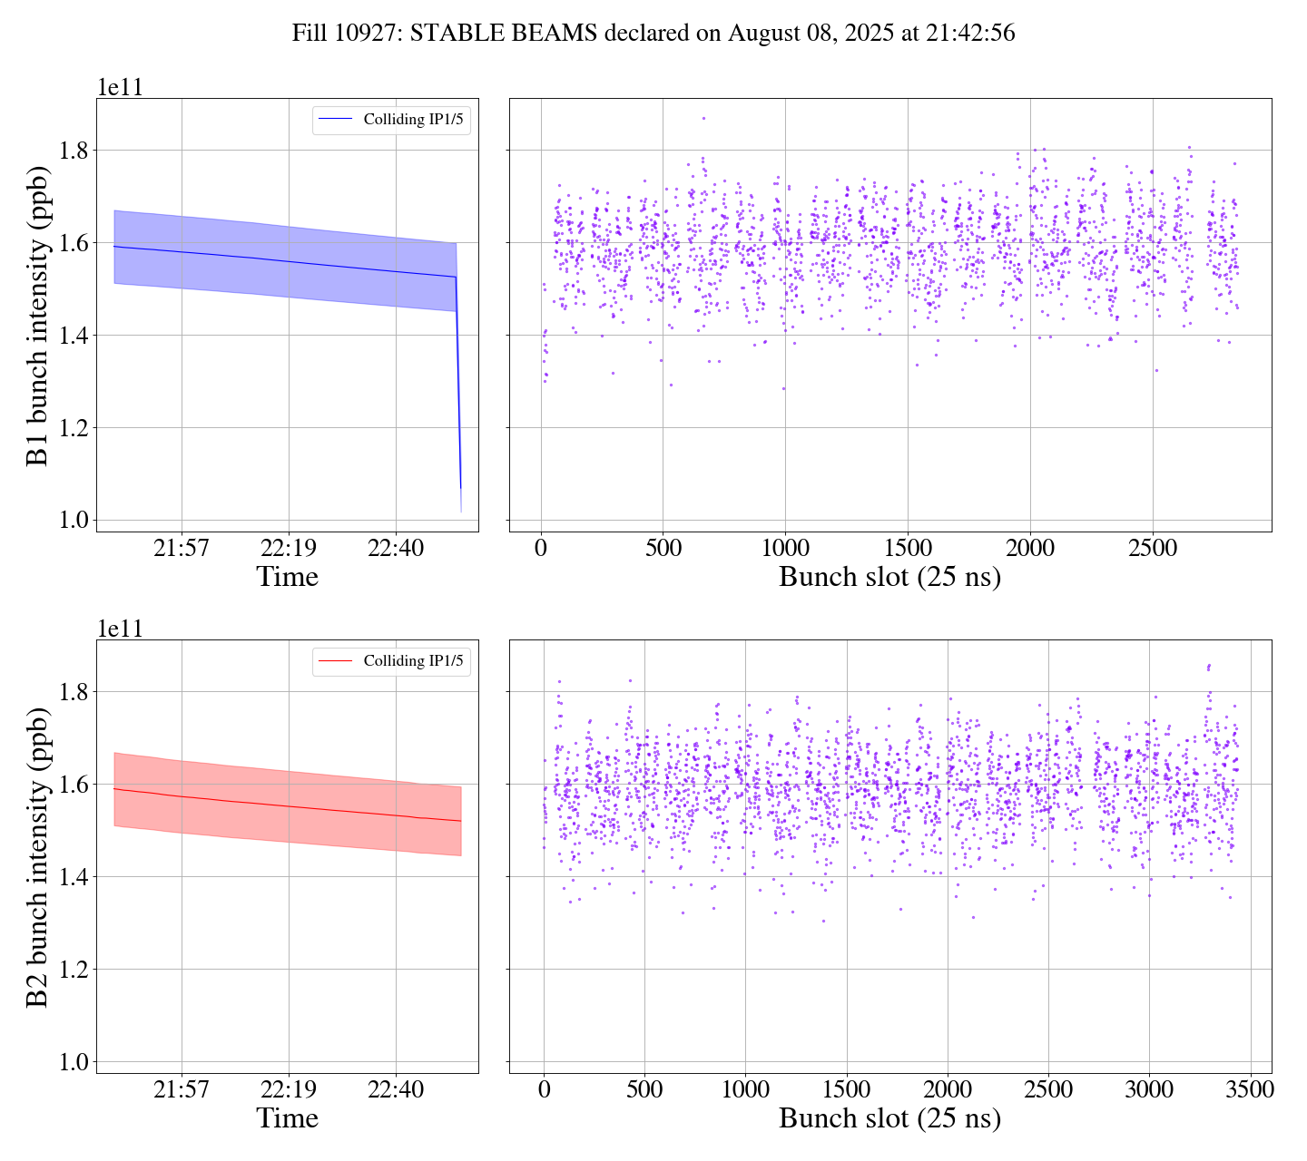Screen dimensions: 1307x1161
Task: Click the "Time" label under the B1 plot
Action: 287,577
